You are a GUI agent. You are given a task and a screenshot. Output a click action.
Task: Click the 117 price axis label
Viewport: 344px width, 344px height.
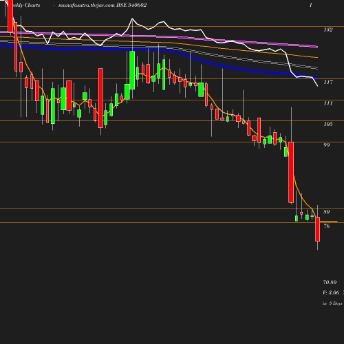click(328, 82)
